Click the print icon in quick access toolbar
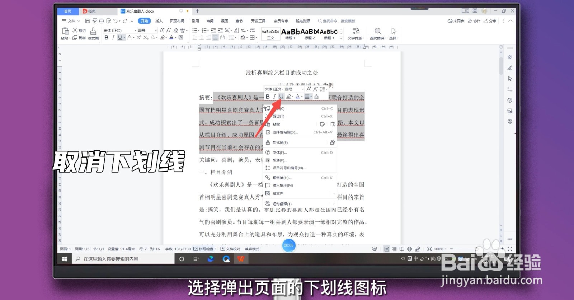The width and height of the screenshot is (574, 300). point(102,21)
